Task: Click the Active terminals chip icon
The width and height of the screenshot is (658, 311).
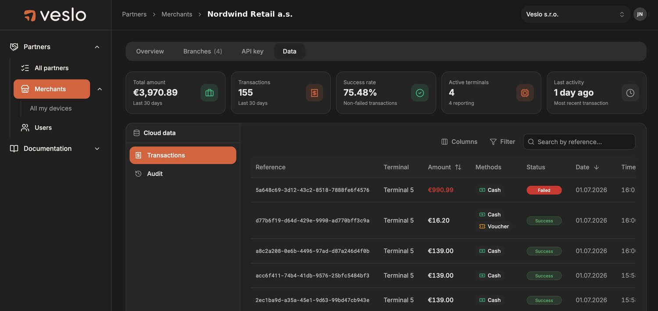Action: pyautogui.click(x=525, y=93)
